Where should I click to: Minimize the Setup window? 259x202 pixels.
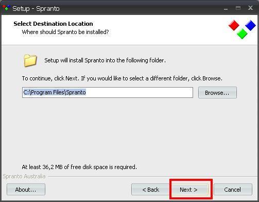coord(226,9)
